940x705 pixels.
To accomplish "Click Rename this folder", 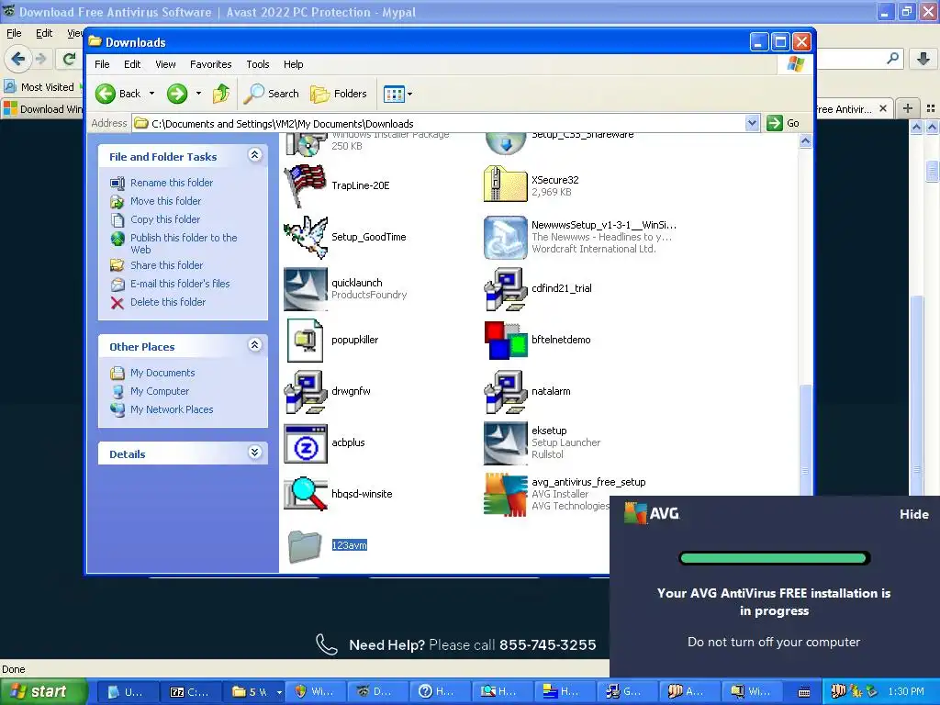I will (172, 183).
